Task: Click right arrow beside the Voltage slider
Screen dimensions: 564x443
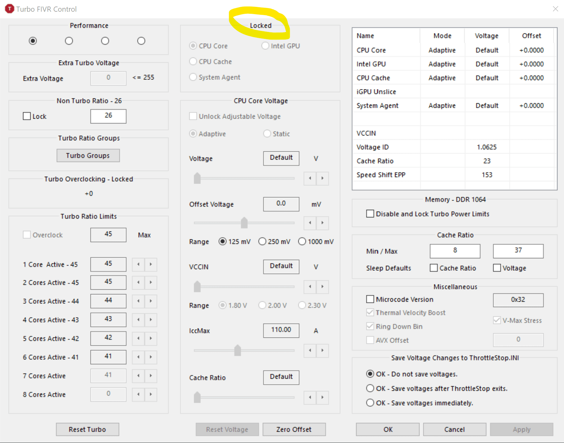Action: pyautogui.click(x=322, y=178)
